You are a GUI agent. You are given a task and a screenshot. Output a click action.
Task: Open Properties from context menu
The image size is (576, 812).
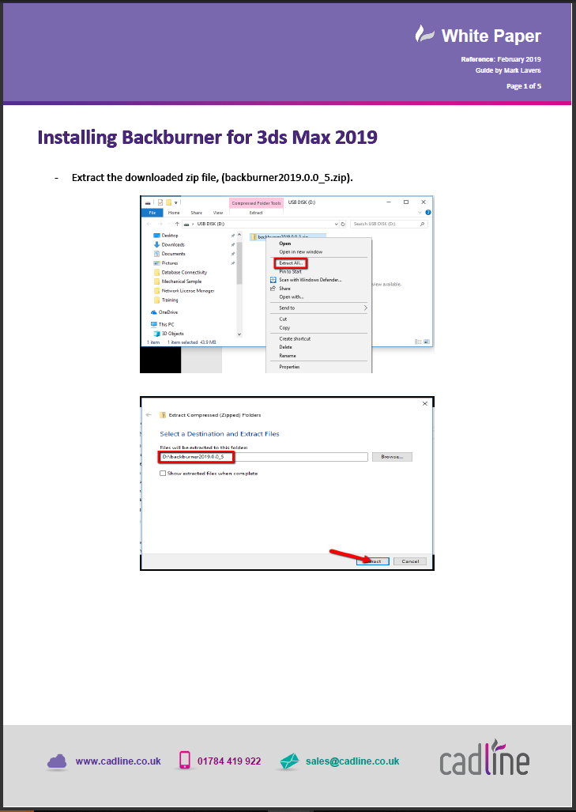[x=289, y=367]
